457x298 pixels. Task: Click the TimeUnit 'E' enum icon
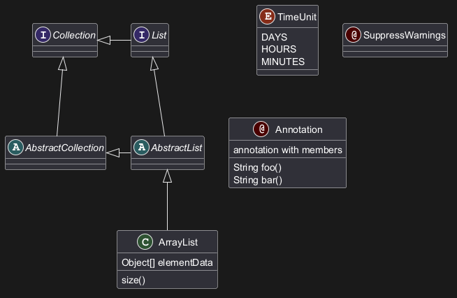(x=267, y=16)
